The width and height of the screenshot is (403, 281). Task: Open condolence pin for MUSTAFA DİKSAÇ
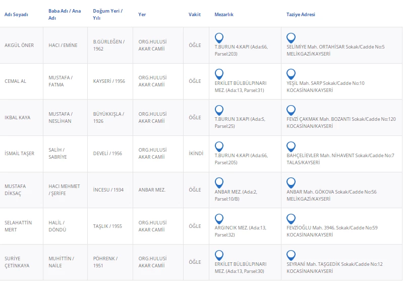(x=291, y=182)
